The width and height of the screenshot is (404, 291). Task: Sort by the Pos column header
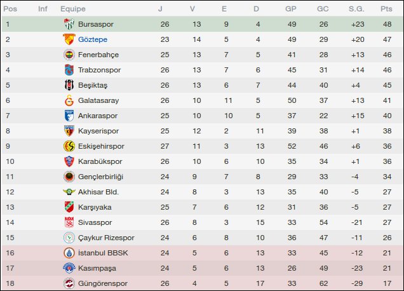pos(11,9)
